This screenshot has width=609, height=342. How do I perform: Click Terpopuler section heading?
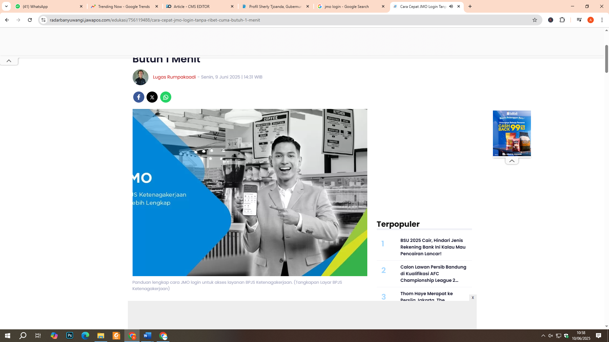(398, 224)
